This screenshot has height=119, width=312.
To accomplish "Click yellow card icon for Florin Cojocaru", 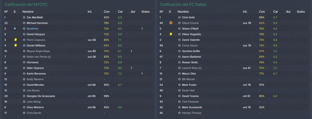I will 16,40.
